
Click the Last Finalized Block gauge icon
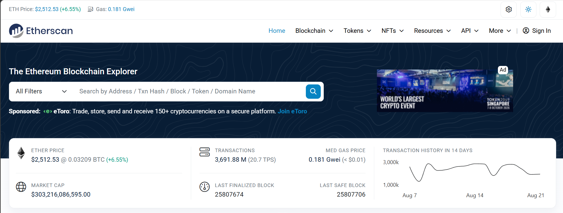(x=205, y=187)
